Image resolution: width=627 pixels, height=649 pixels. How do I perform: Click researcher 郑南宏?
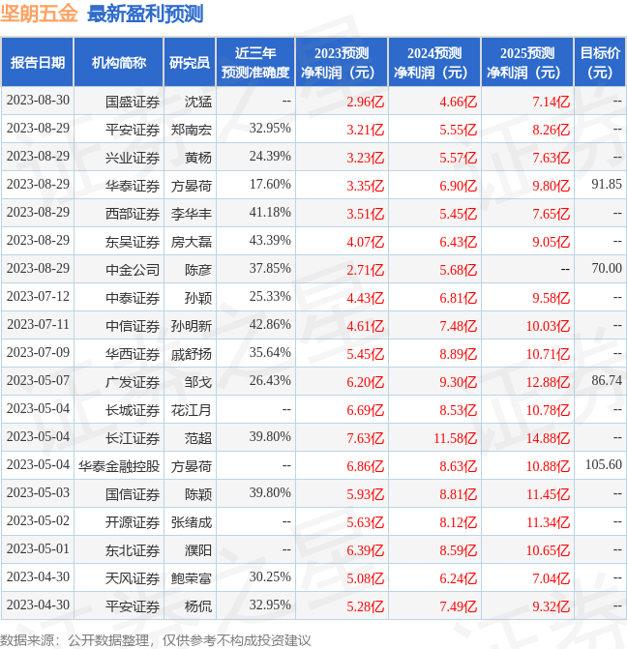[x=192, y=130]
